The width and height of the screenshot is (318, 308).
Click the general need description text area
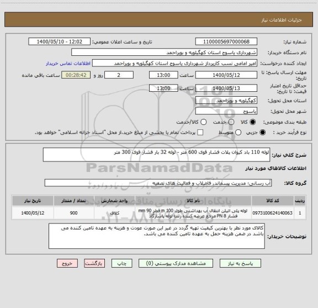157,155
